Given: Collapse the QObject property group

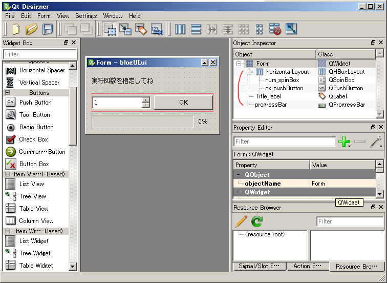Looking at the screenshot, I should [x=239, y=175].
